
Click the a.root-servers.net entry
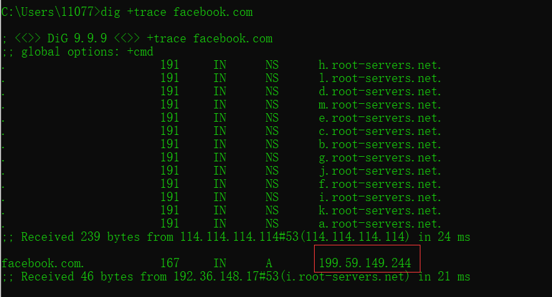[379, 224]
